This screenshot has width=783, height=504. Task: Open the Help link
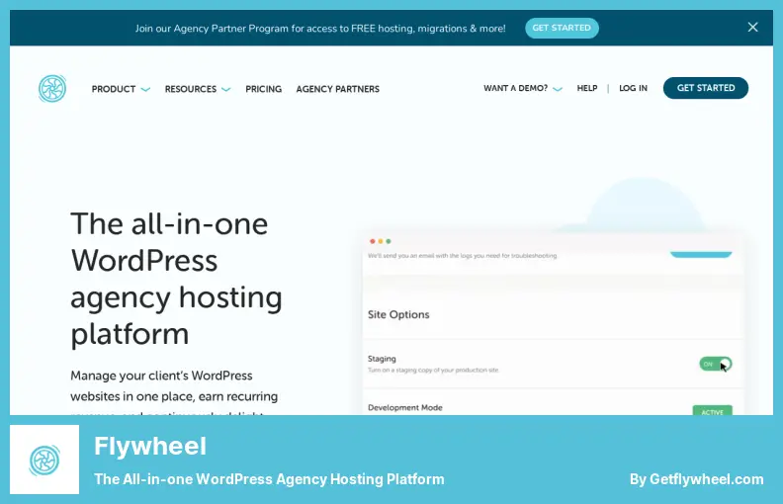click(587, 88)
